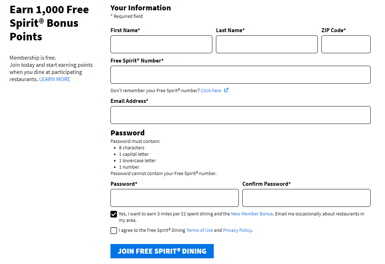
Task: Click the ZIP Code label
Action: (334, 30)
